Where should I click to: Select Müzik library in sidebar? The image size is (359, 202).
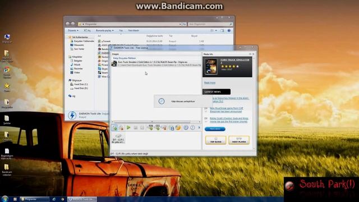(x=75, y=65)
